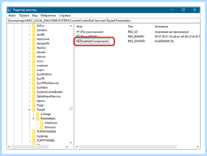Screen dimensions: 207x156
Task: Expand the Winsock subkey
Action: (37, 127)
